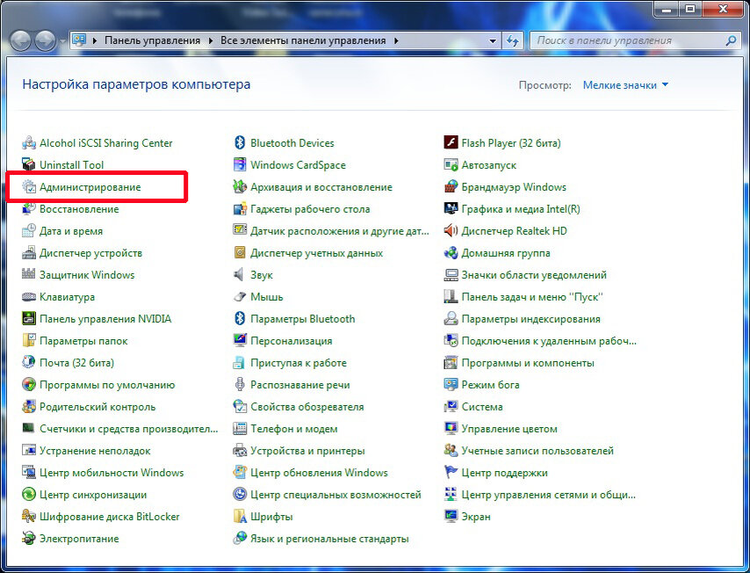This screenshot has height=573, width=750.
Task: Open the Свойства обозревателя link
Action: 307,407
